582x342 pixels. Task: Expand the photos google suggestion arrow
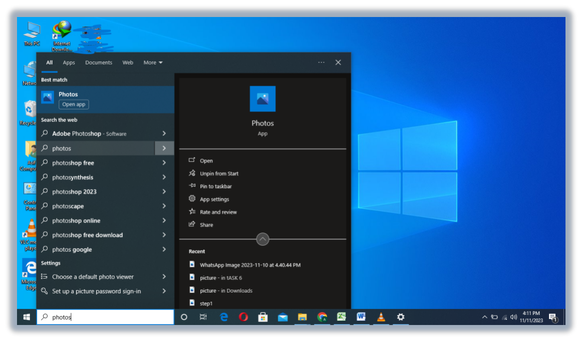(164, 249)
